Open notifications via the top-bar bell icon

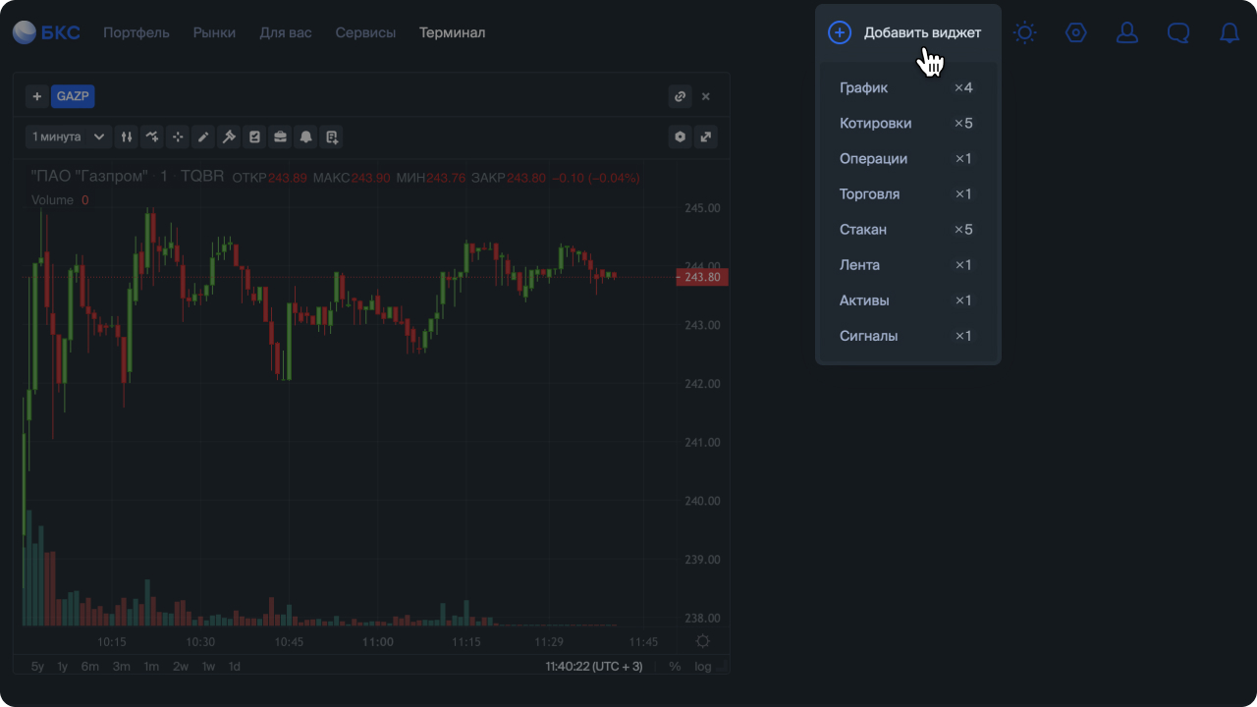1230,32
